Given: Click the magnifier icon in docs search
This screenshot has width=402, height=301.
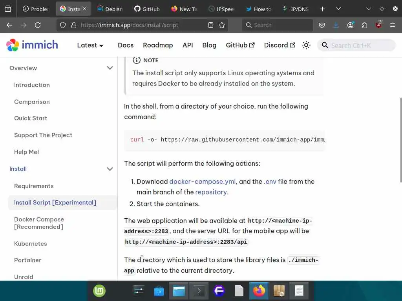Looking at the screenshot, I should [x=325, y=45].
